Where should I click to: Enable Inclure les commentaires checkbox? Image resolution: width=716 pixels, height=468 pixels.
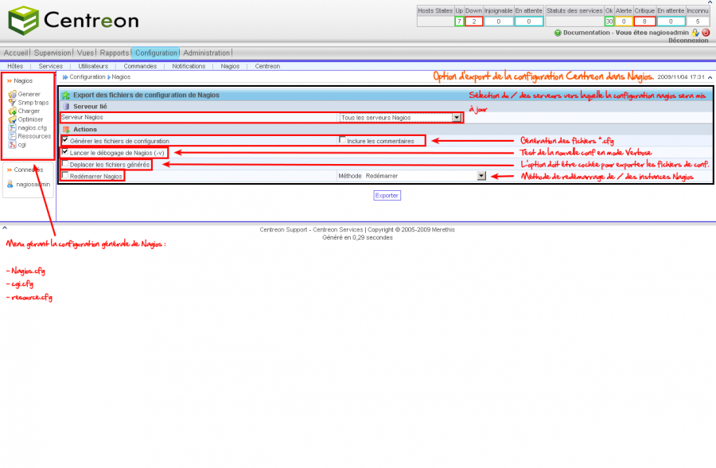342,140
